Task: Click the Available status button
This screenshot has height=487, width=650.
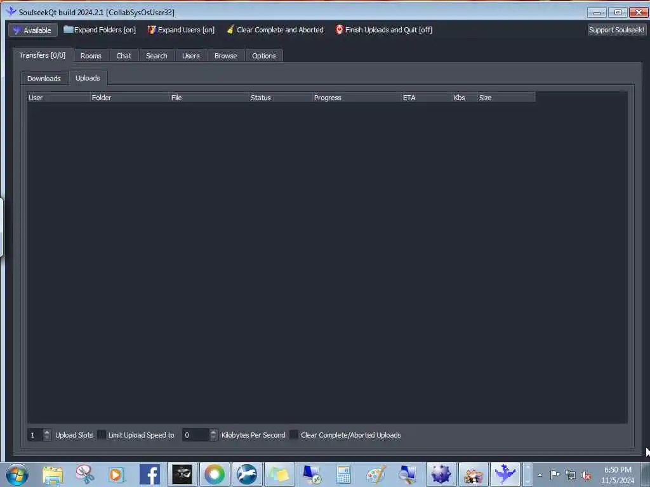Action: pyautogui.click(x=33, y=30)
